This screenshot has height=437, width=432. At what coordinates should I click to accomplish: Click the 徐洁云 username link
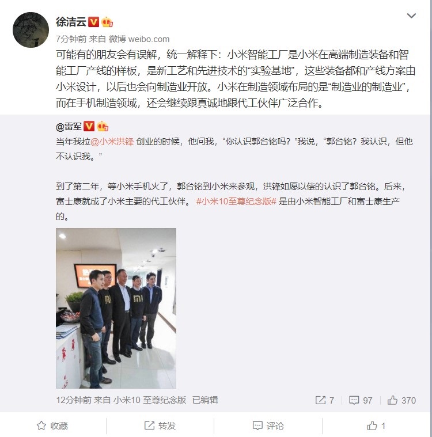71,22
